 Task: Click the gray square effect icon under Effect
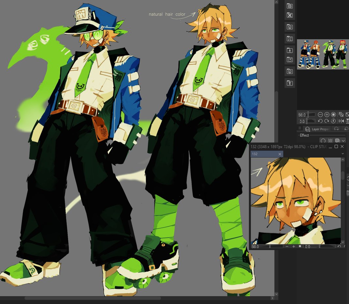[338, 141]
